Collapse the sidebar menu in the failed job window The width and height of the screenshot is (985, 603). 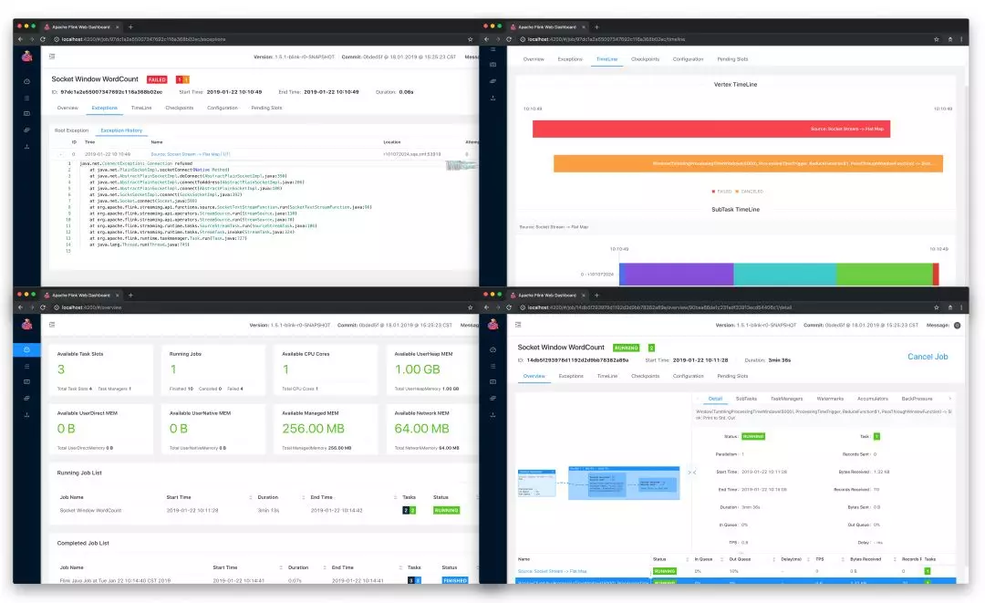pyautogui.click(x=52, y=57)
